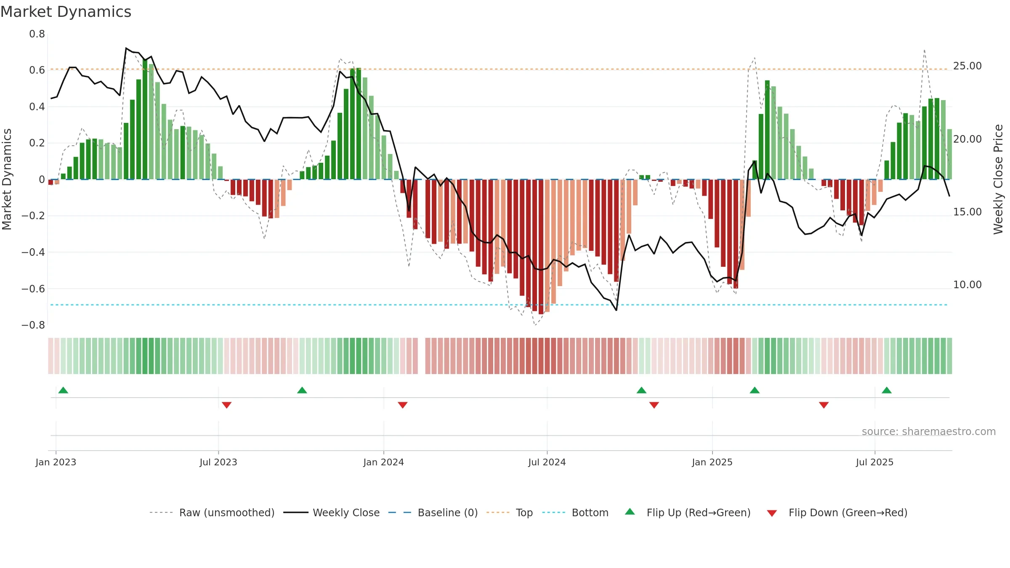The height and width of the screenshot is (568, 1010).
Task: Click the red flip-down triangle after Jan 2024
Action: (403, 405)
